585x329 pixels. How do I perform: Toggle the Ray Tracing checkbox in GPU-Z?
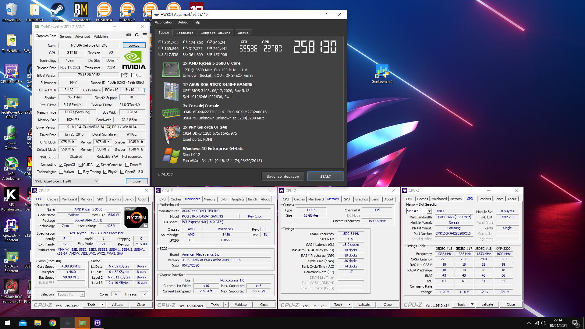click(80, 172)
